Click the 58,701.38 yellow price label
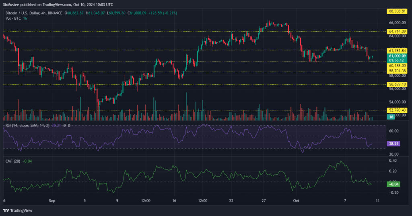Image resolution: width=412 pixels, height=216 pixels. pyautogui.click(x=398, y=71)
